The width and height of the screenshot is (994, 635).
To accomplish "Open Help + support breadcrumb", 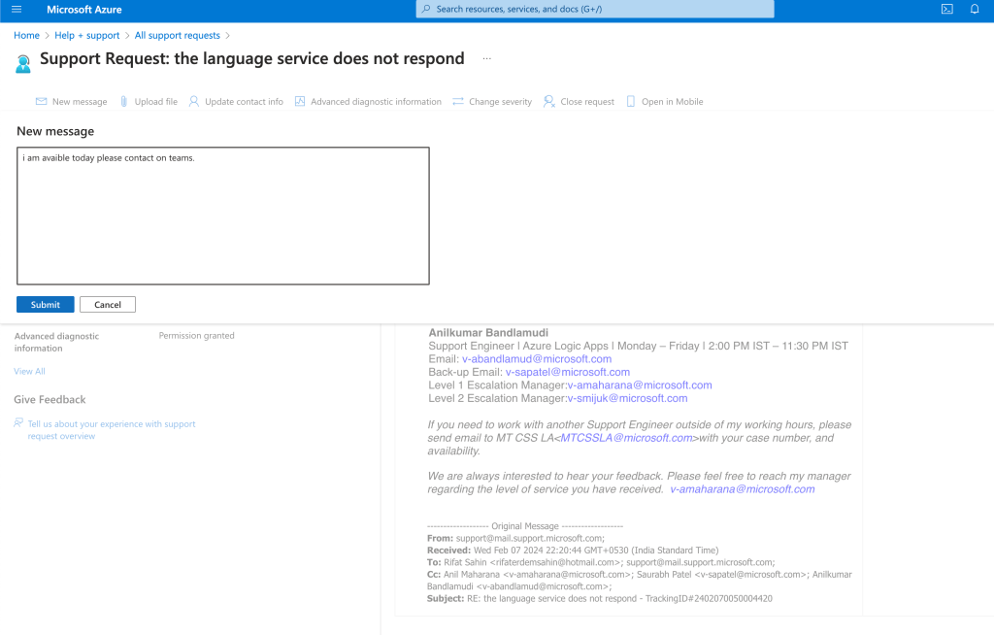I will point(86,36).
